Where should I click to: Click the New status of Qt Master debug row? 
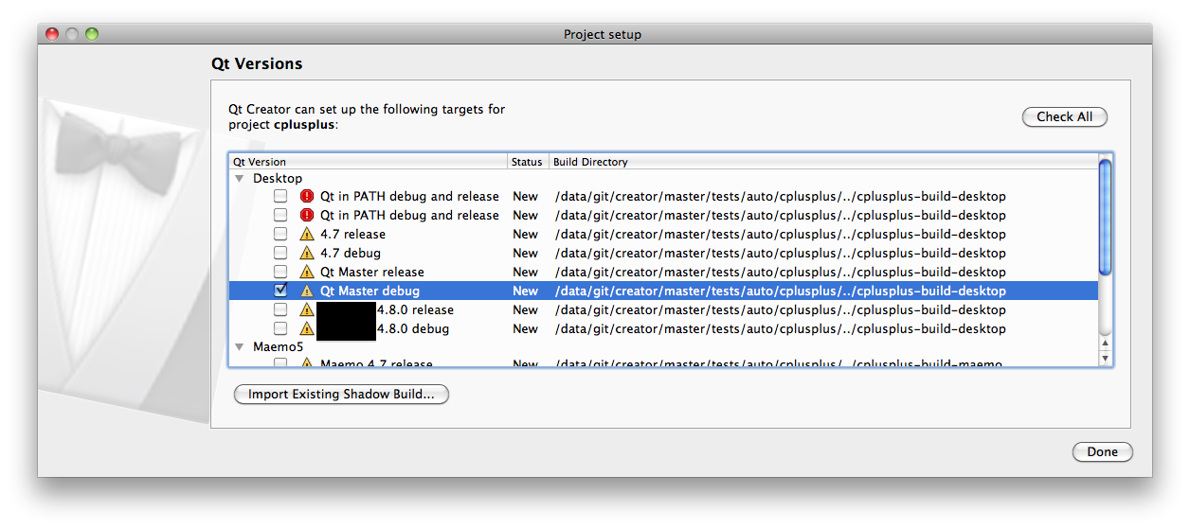[526, 291]
